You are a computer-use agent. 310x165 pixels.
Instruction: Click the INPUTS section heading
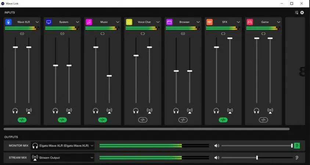(x=10, y=12)
